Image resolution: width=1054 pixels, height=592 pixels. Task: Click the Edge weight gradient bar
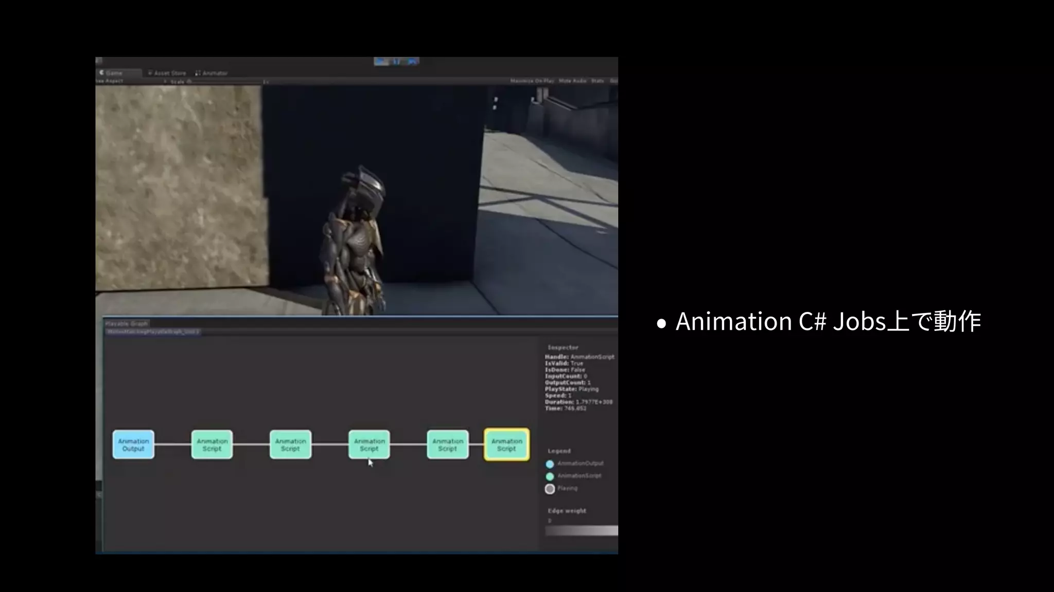coord(582,531)
